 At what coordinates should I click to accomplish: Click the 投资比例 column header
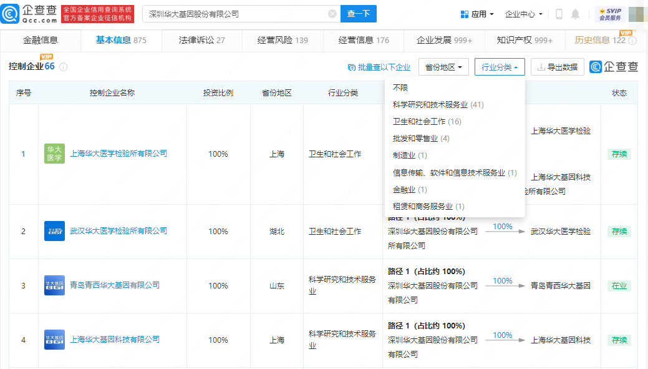click(218, 92)
